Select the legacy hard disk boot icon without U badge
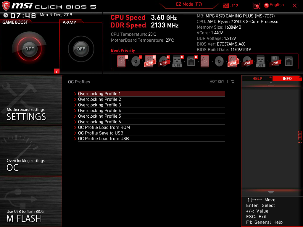This screenshot has height=227, width=303. [x=205, y=61]
